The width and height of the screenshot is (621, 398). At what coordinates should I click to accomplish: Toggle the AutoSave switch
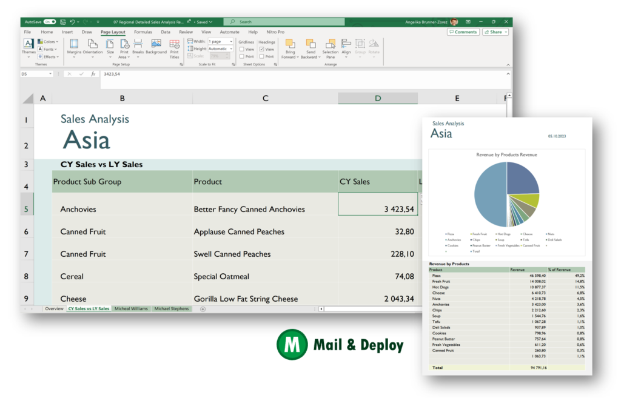(50, 22)
